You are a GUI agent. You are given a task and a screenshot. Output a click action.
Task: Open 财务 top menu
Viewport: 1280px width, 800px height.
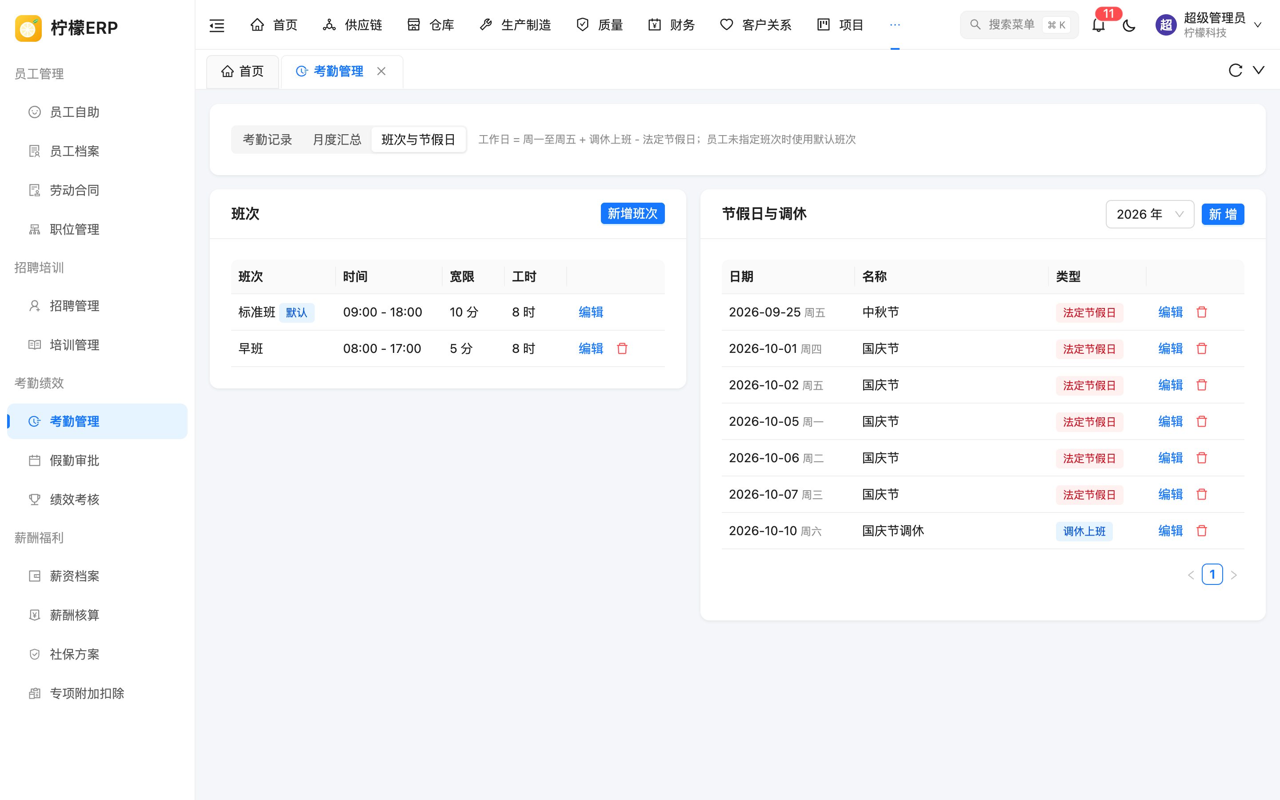click(x=671, y=25)
